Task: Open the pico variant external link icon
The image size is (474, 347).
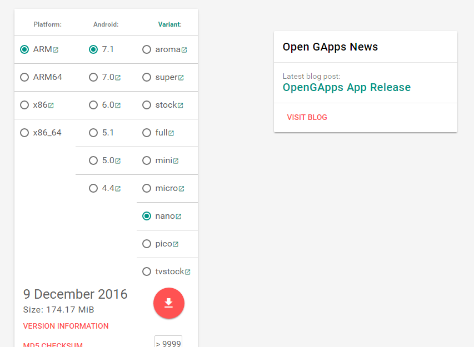Action: click(176, 244)
